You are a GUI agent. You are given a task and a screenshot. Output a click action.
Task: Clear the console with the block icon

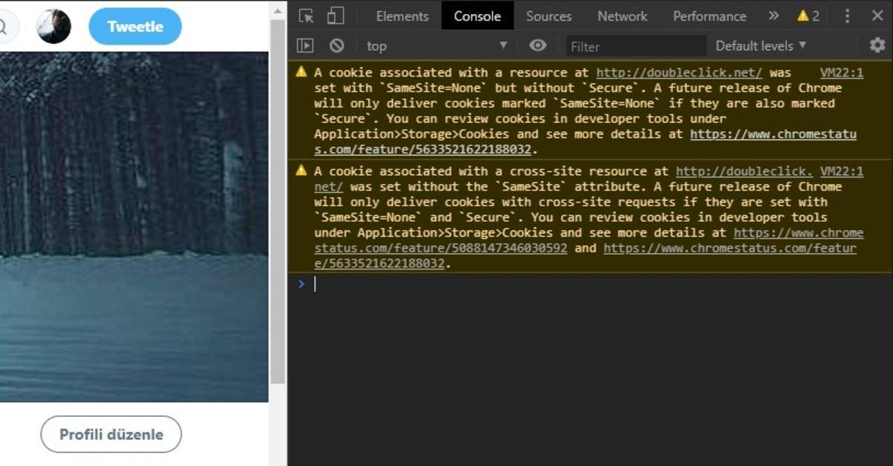coord(336,46)
